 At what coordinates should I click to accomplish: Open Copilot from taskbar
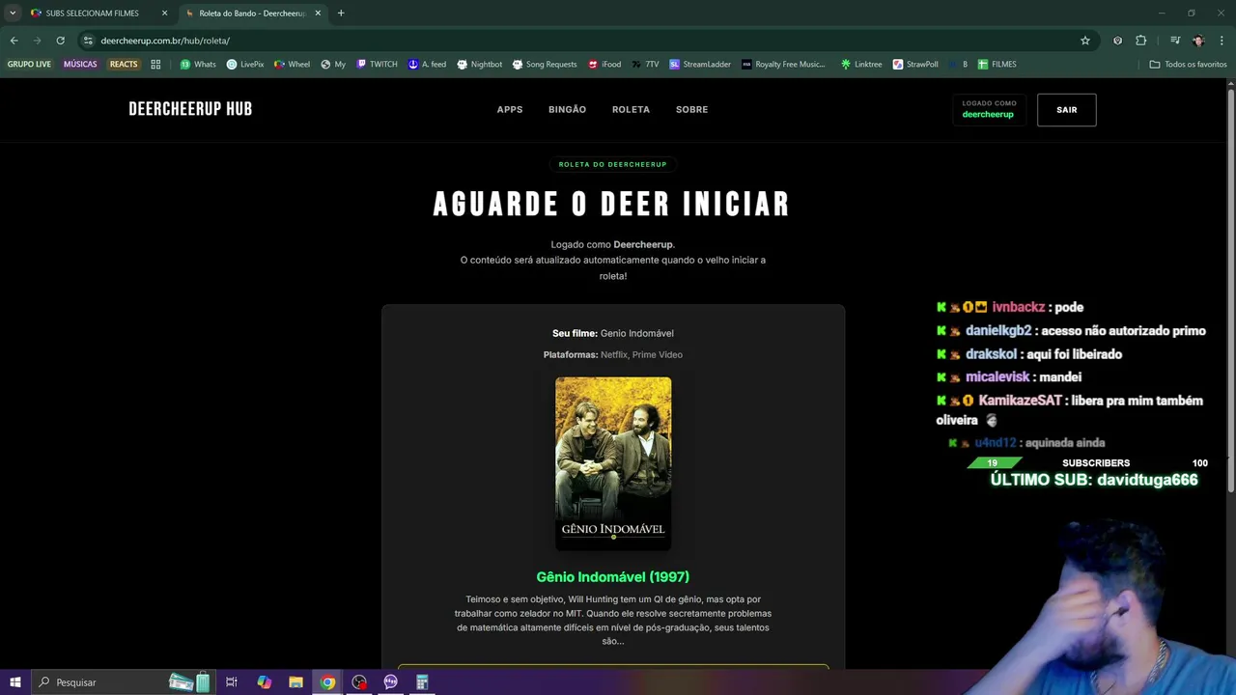pos(264,682)
